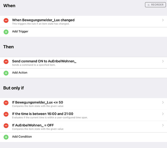Image resolution: width=167 pixels, height=148 pixels.
Task: Remove the AuEnbelWohnen_ = OFF condition
Action: (6, 126)
